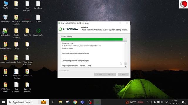The height and width of the screenshot is (105, 188).
Task: Click the Output folder log line
Action: coord(81,46)
